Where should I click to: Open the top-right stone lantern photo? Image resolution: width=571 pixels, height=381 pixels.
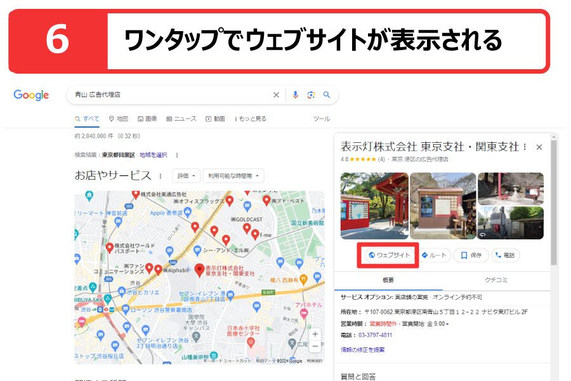511,189
